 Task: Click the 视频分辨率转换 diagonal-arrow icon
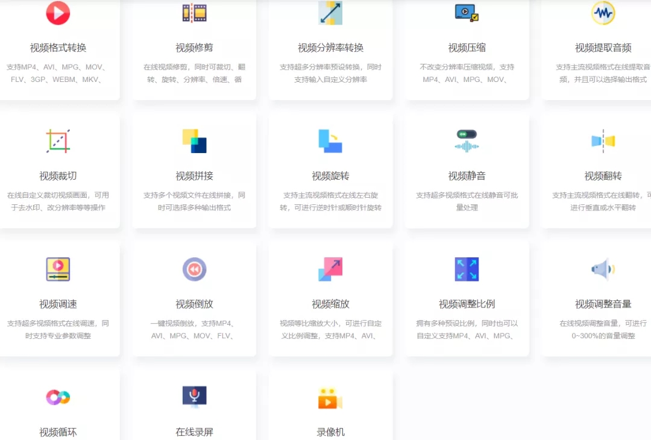coord(330,12)
